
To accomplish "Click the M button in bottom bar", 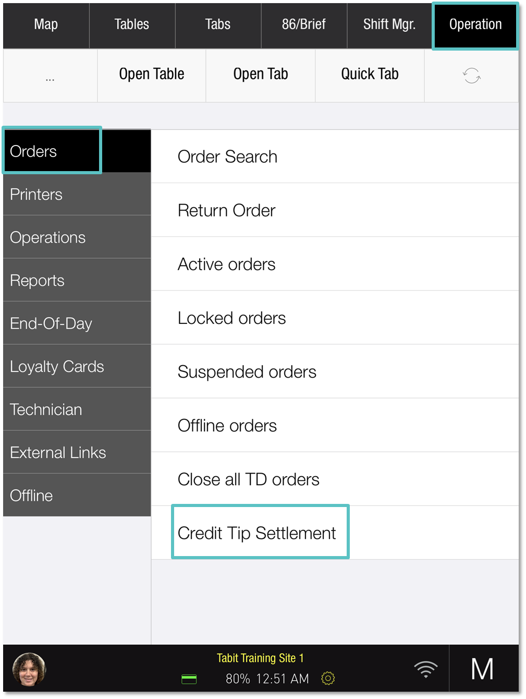I will (483, 669).
